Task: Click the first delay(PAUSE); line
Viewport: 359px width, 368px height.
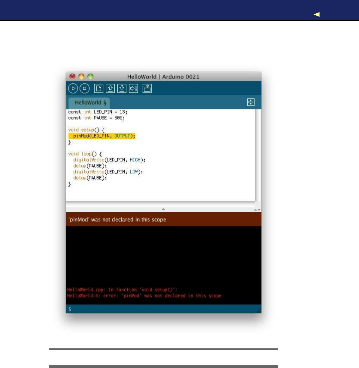Action: [x=90, y=166]
